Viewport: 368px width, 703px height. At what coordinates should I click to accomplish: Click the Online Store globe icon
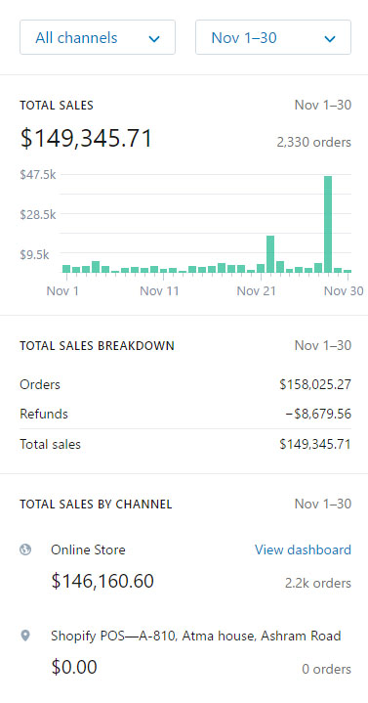point(25,549)
